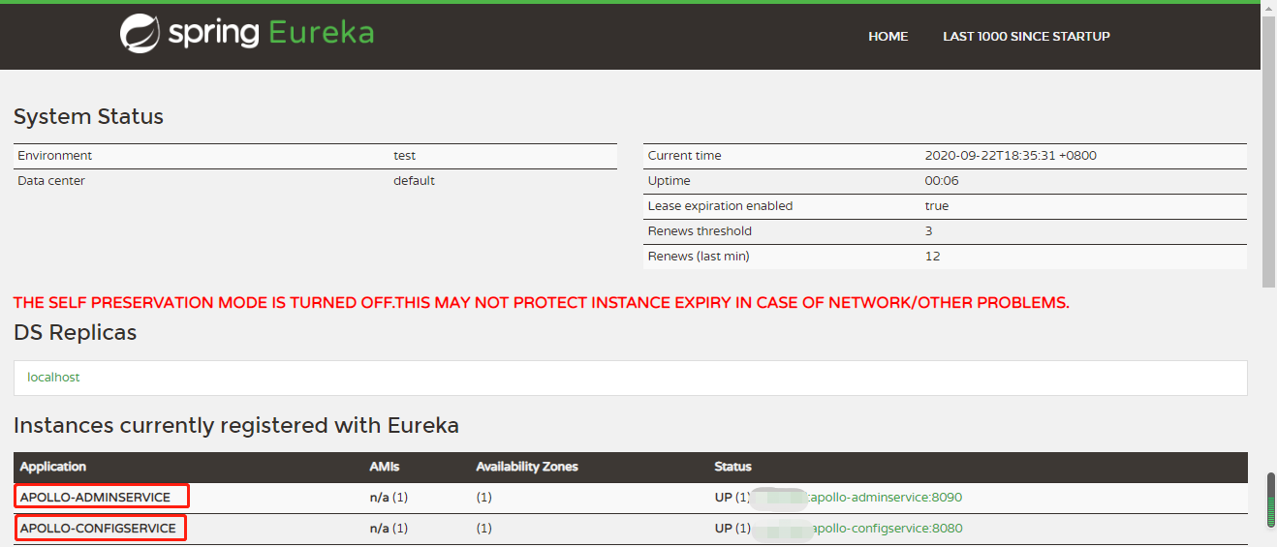Click 'n/a (1)' in APOLLO-ADMINSERVICE row
The height and width of the screenshot is (547, 1277).
pos(389,498)
